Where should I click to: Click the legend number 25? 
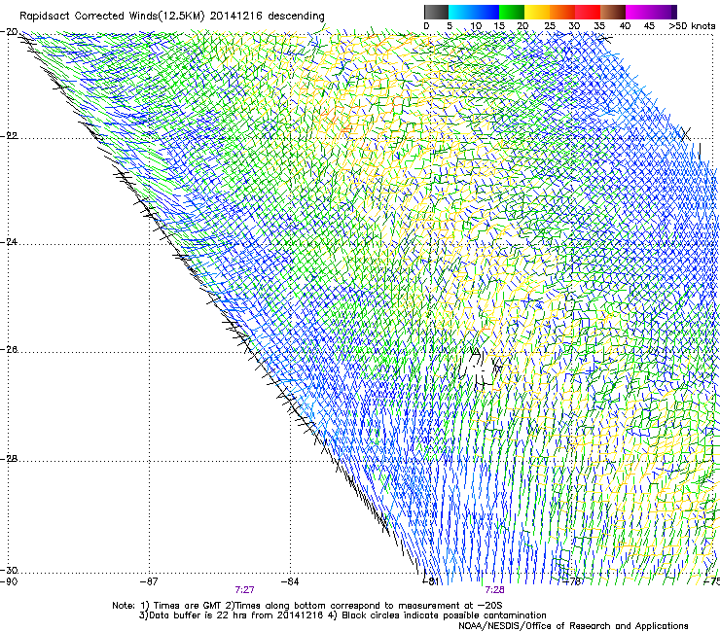point(550,26)
